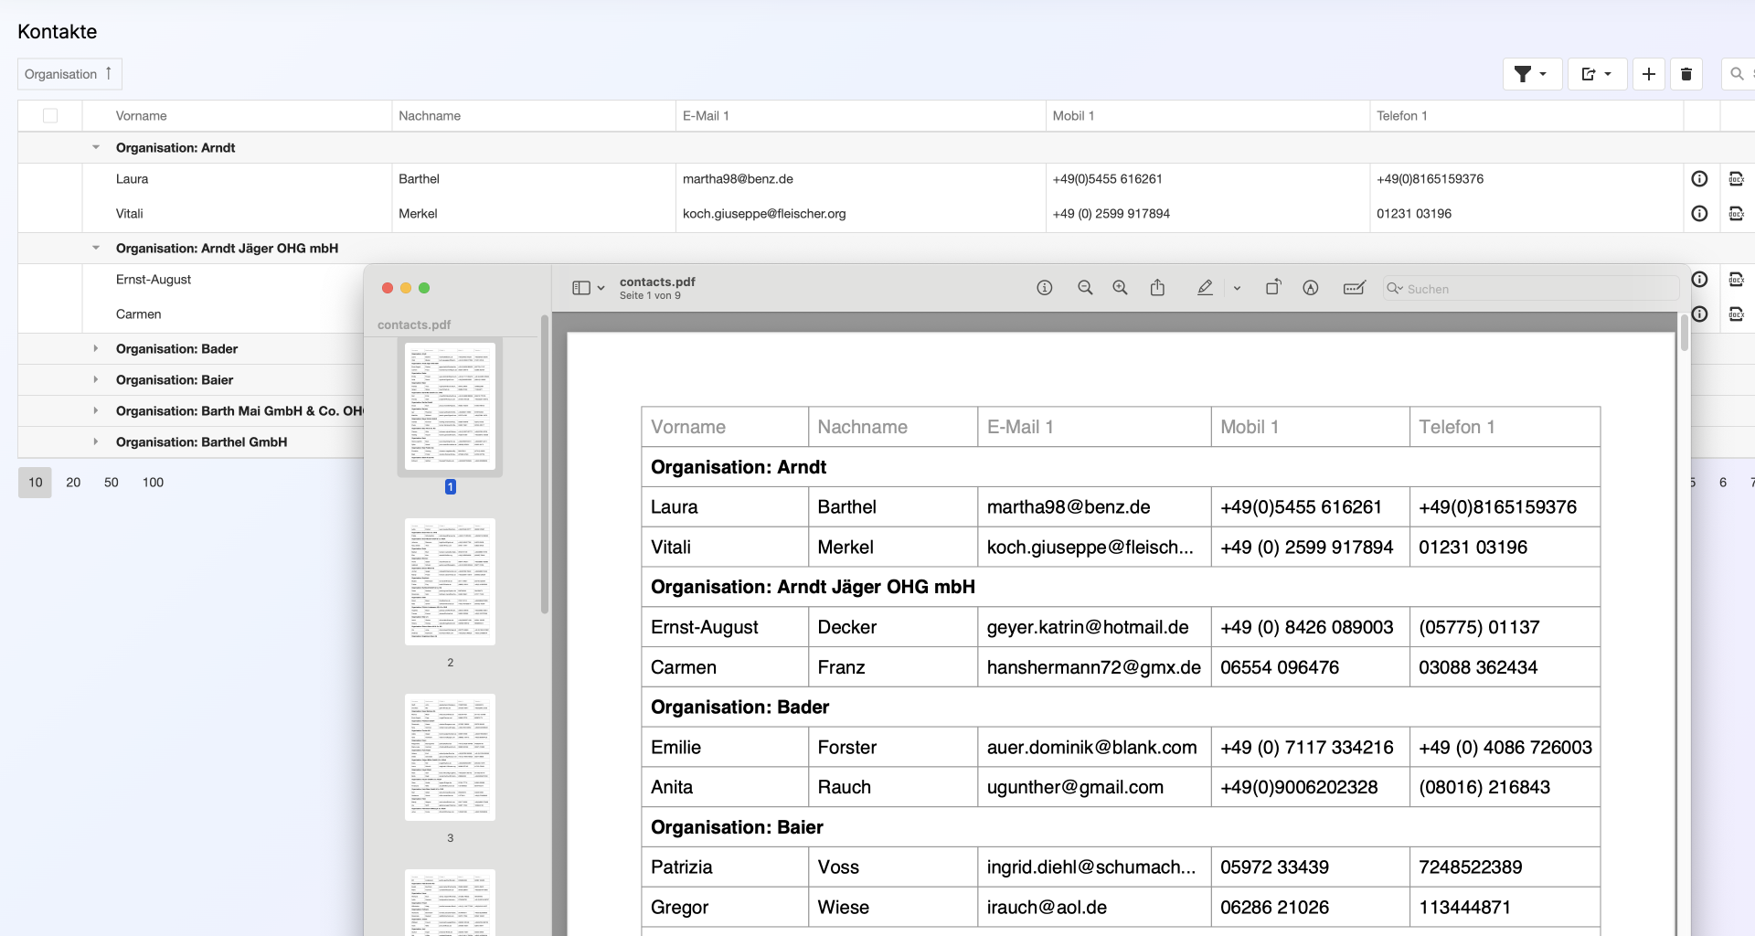Select the page 2 thumbnail in the PDF sidebar
Screen dimensions: 1755x936
[450, 582]
